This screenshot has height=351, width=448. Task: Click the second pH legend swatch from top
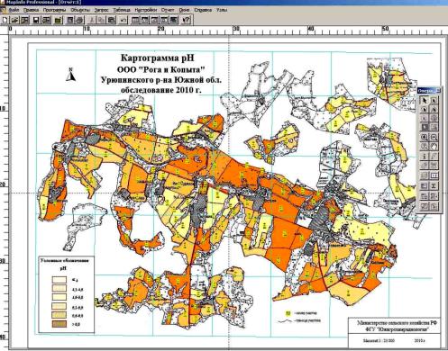coord(59,289)
